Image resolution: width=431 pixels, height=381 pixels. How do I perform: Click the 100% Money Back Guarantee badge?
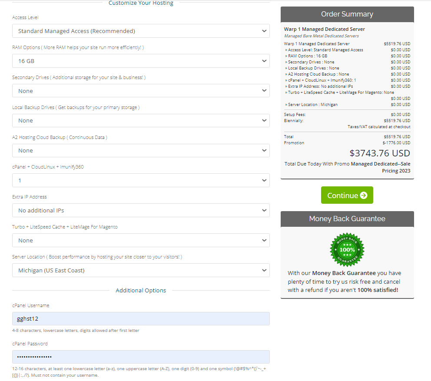pos(347,250)
